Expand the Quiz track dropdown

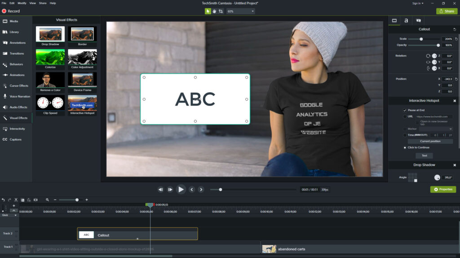16,215
